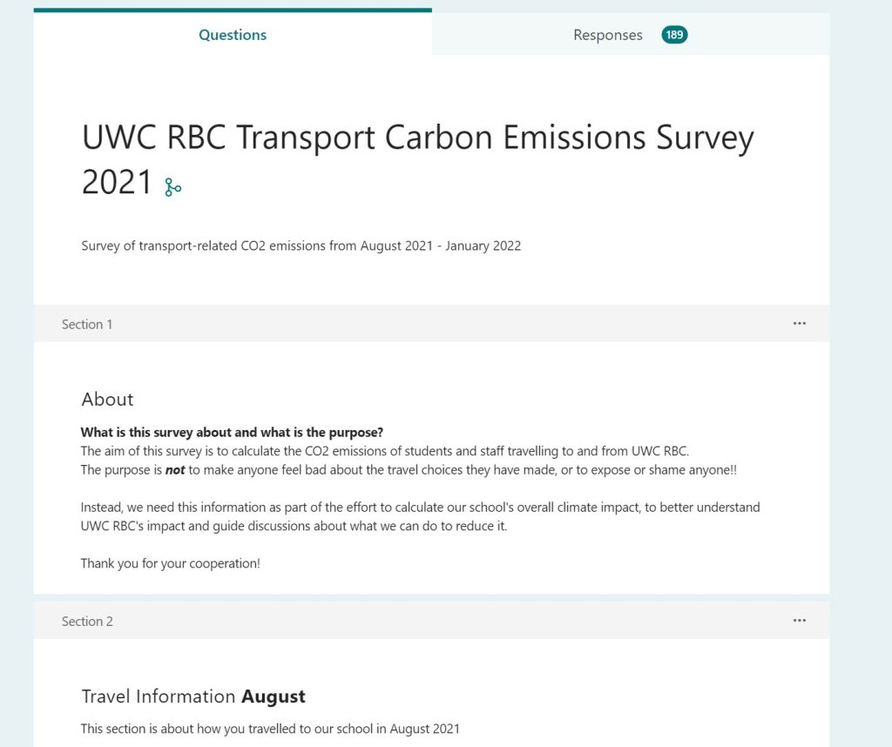Click the italic bold word 'not'

point(175,470)
